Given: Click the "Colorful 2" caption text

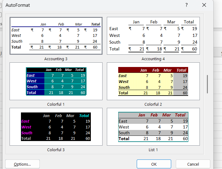Looking at the screenshot, I should [x=153, y=104].
